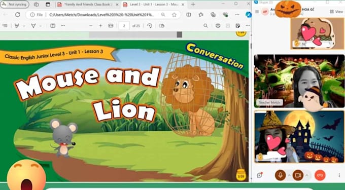The image size is (345, 190).
Task: Click the PDF page number field
Action: click(124, 26)
